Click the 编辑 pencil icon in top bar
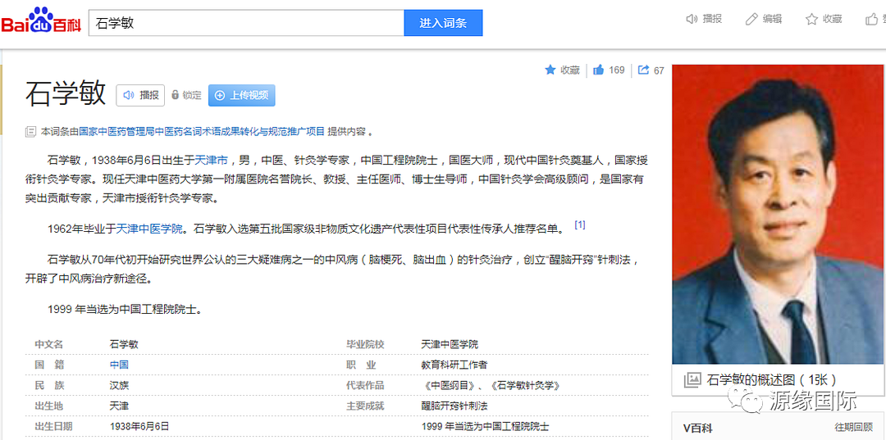 (x=751, y=19)
